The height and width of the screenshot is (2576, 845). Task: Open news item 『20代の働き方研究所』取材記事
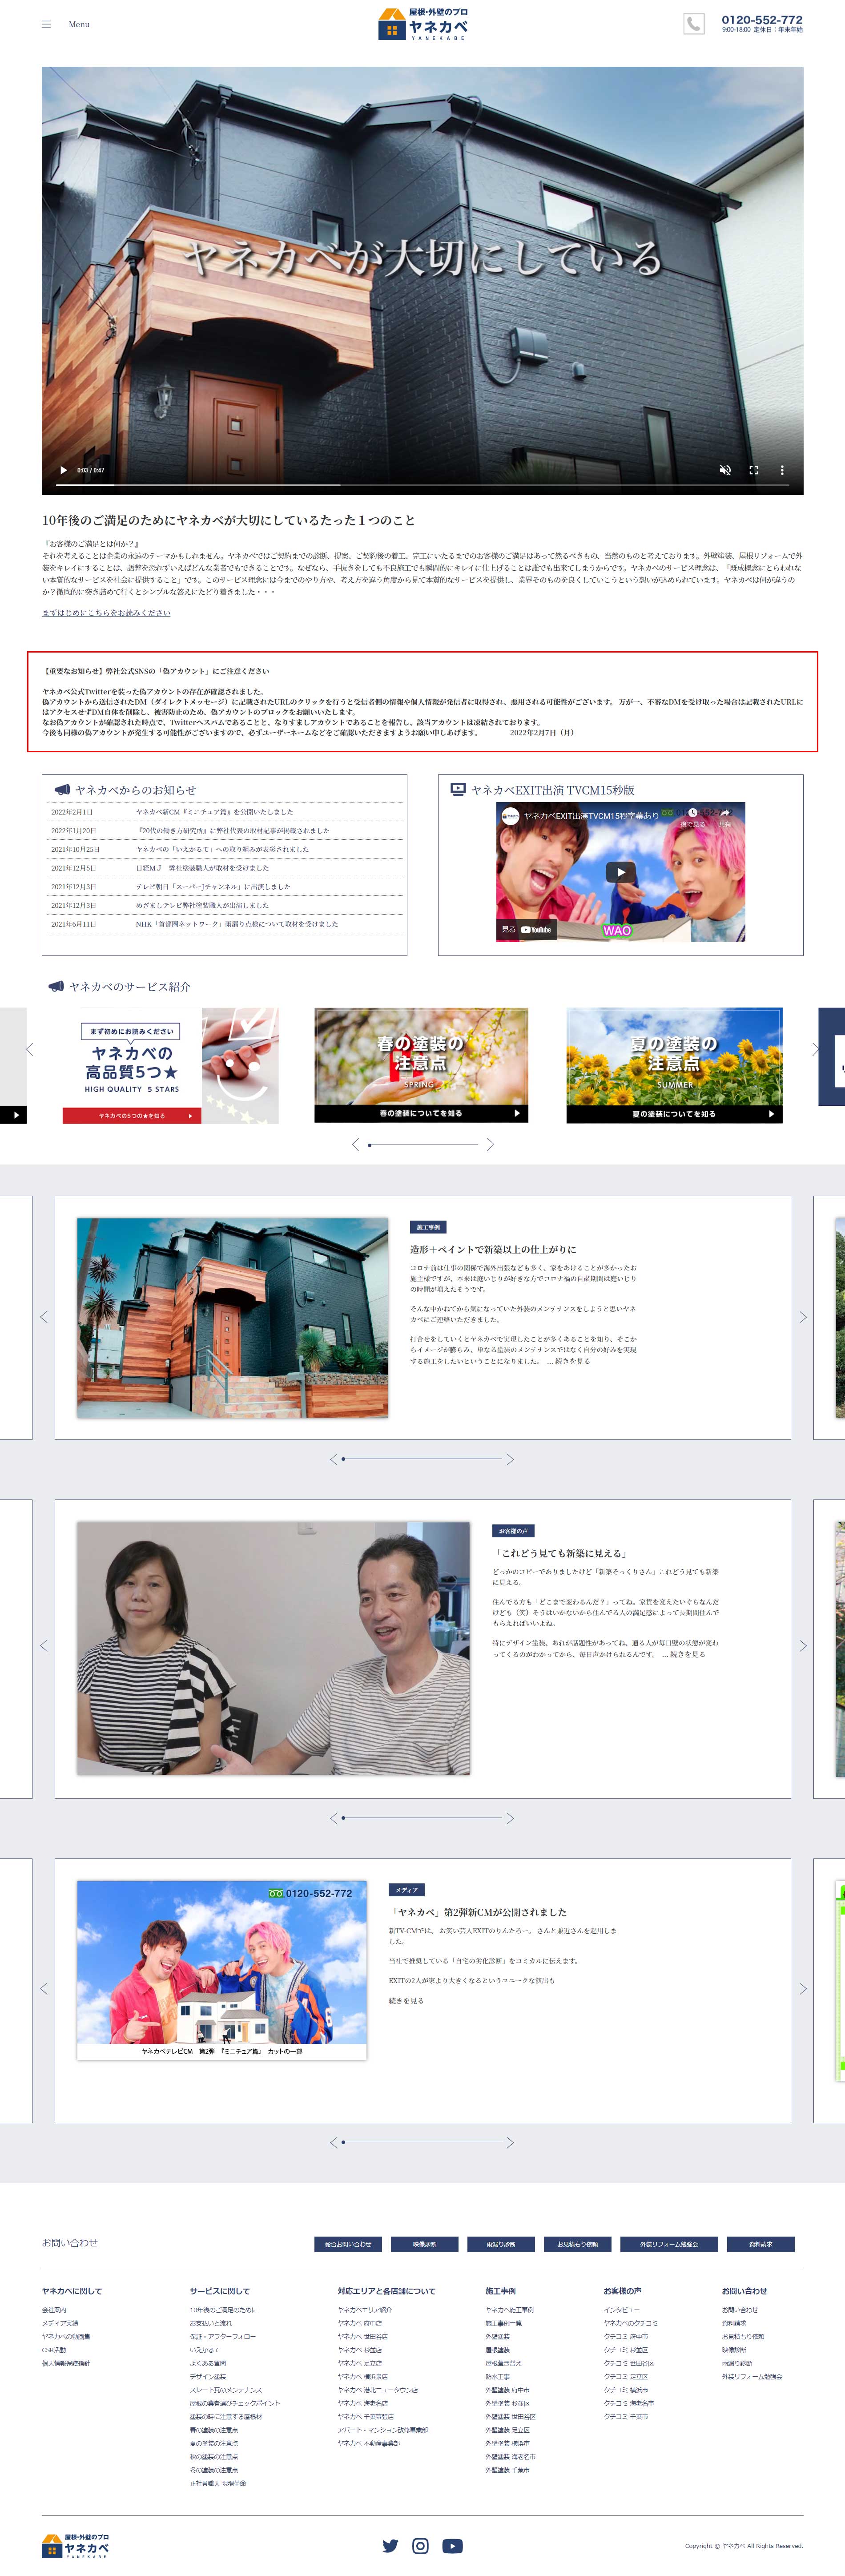(x=233, y=830)
